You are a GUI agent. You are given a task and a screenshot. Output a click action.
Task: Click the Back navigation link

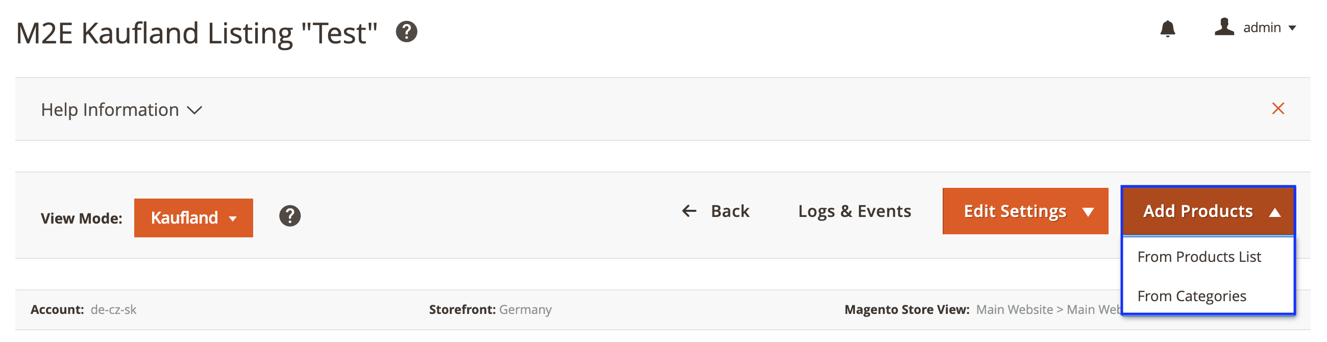click(x=730, y=211)
